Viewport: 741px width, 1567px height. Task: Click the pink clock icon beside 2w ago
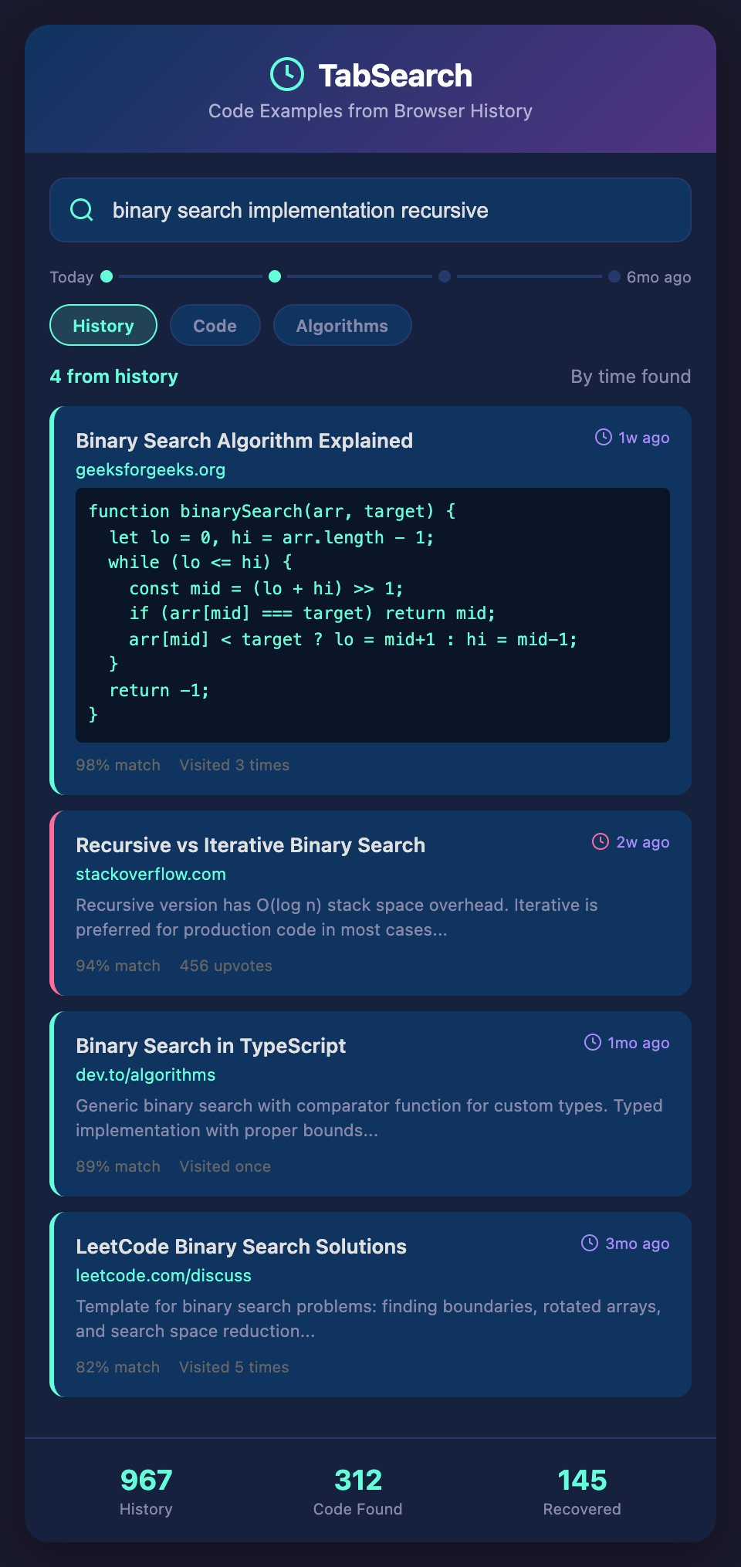tap(601, 842)
